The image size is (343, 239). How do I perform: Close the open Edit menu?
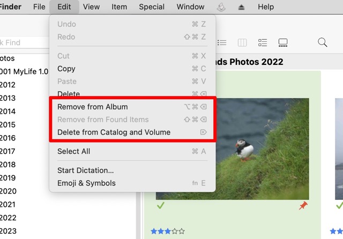click(64, 7)
